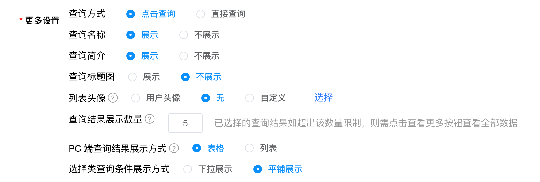Click the 选择 link
This screenshot has height=182, width=540.
click(323, 98)
